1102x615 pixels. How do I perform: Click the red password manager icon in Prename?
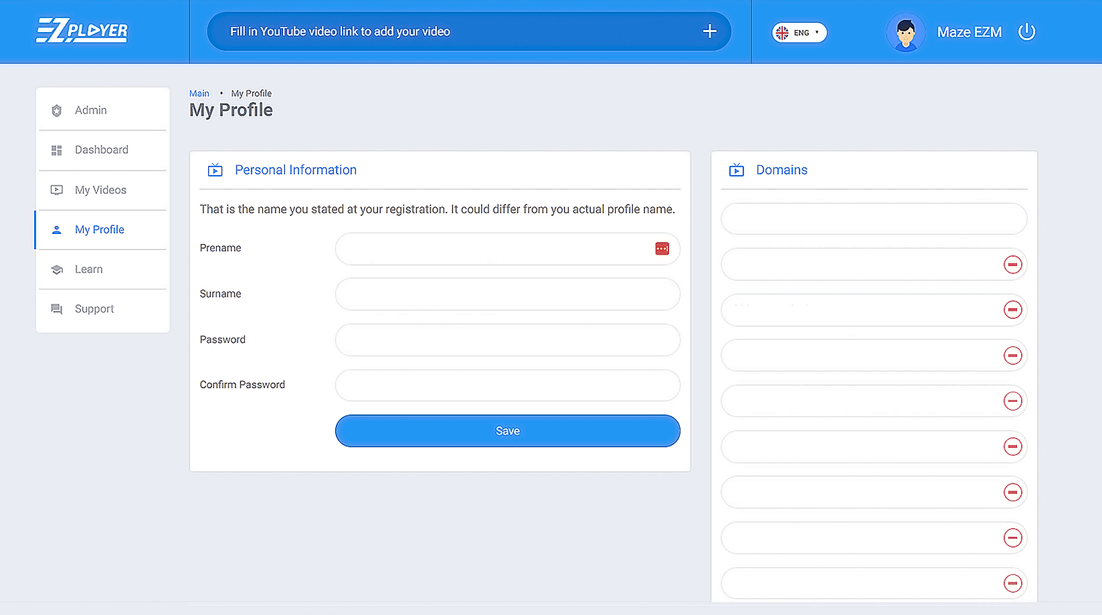662,249
